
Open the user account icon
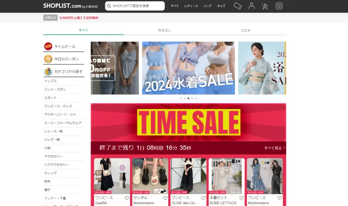pos(251,6)
